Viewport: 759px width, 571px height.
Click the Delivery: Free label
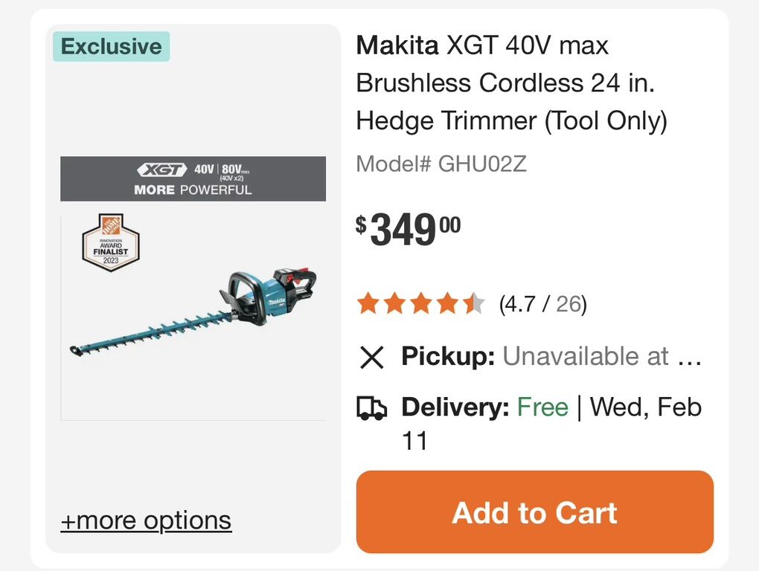[484, 407]
